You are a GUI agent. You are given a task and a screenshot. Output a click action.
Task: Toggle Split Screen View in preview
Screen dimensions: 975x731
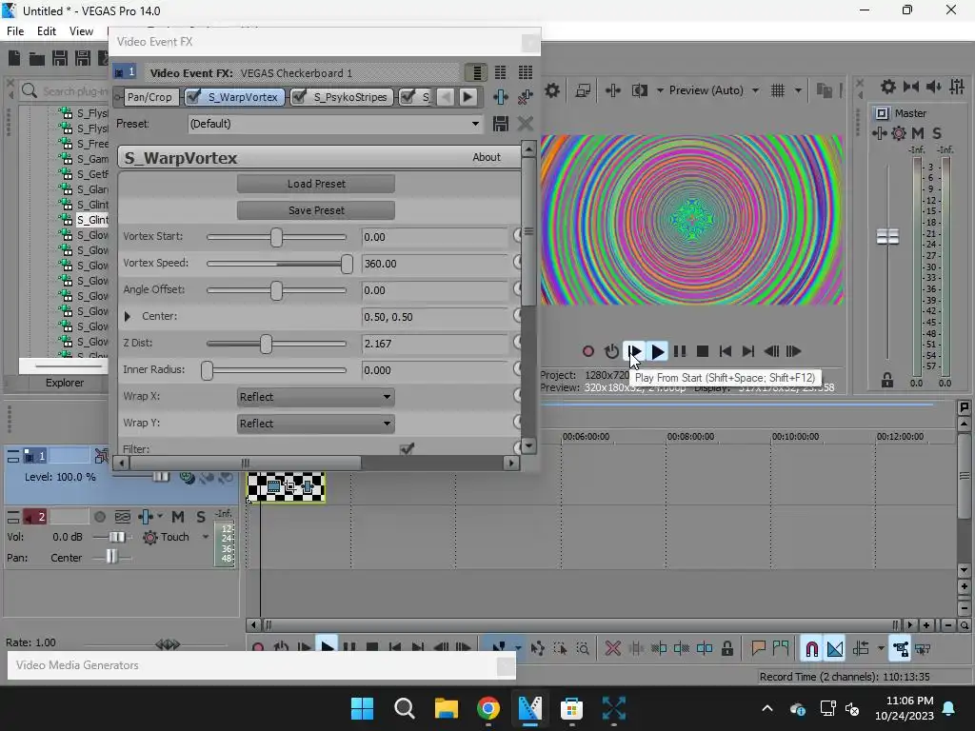(640, 90)
